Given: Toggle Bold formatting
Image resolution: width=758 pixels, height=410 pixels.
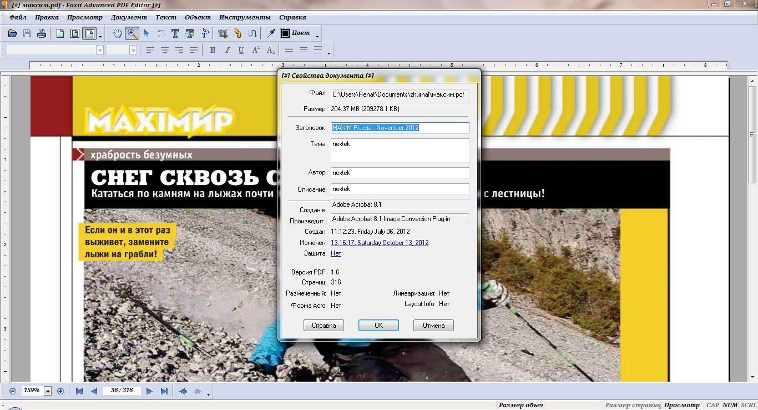Looking at the screenshot, I should pos(213,50).
